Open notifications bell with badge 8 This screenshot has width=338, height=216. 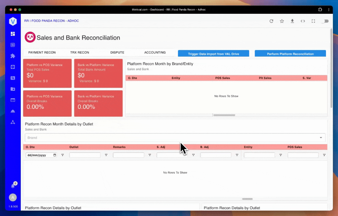tap(13, 185)
